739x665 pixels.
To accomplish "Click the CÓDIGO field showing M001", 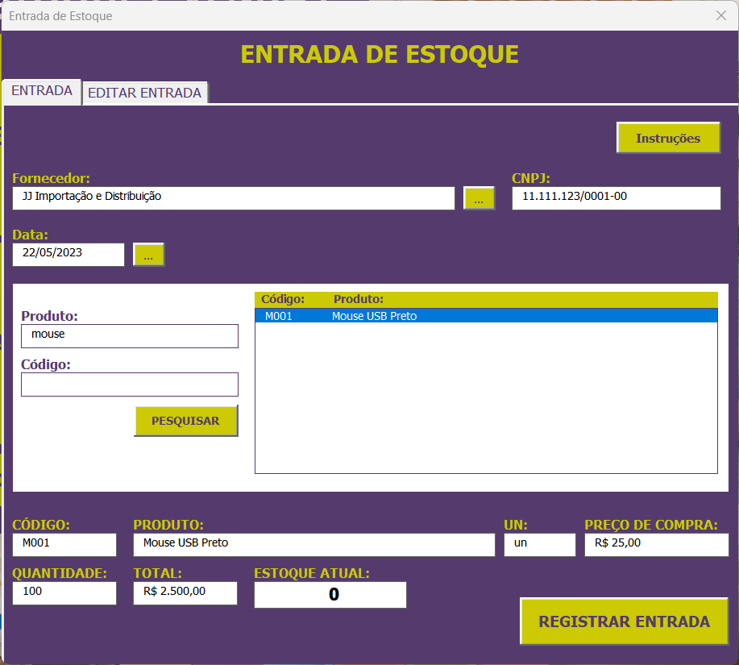I will coord(64,545).
